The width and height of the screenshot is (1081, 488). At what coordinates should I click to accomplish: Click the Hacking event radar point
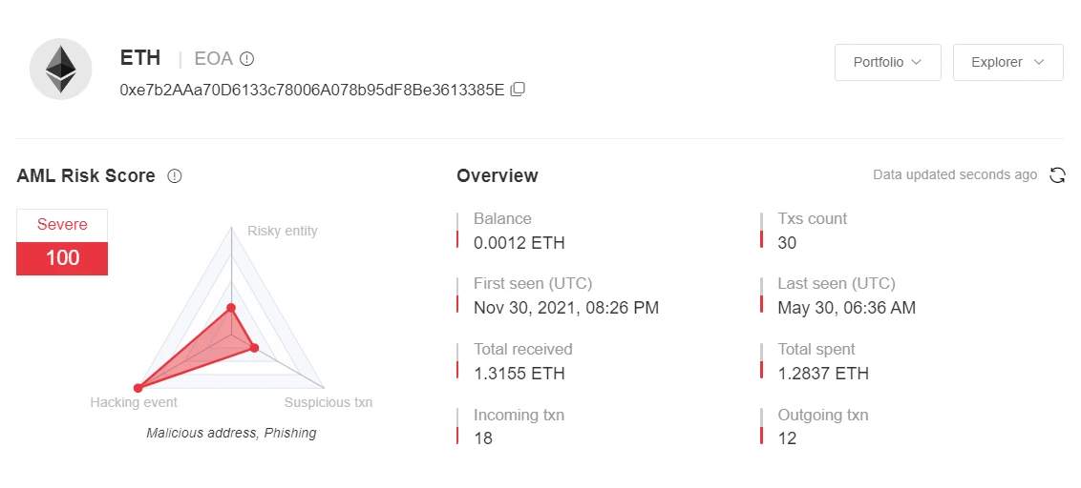138,388
